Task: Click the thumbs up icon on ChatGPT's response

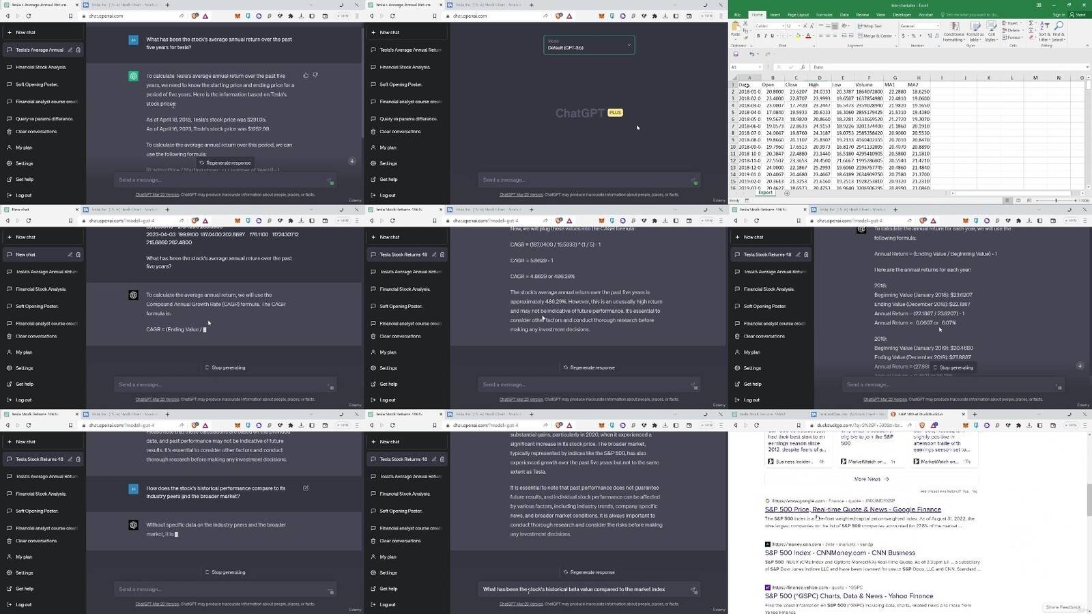Action: 306,75
